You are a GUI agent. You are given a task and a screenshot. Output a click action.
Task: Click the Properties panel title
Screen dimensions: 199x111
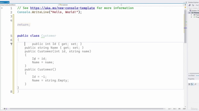(x=191, y=79)
